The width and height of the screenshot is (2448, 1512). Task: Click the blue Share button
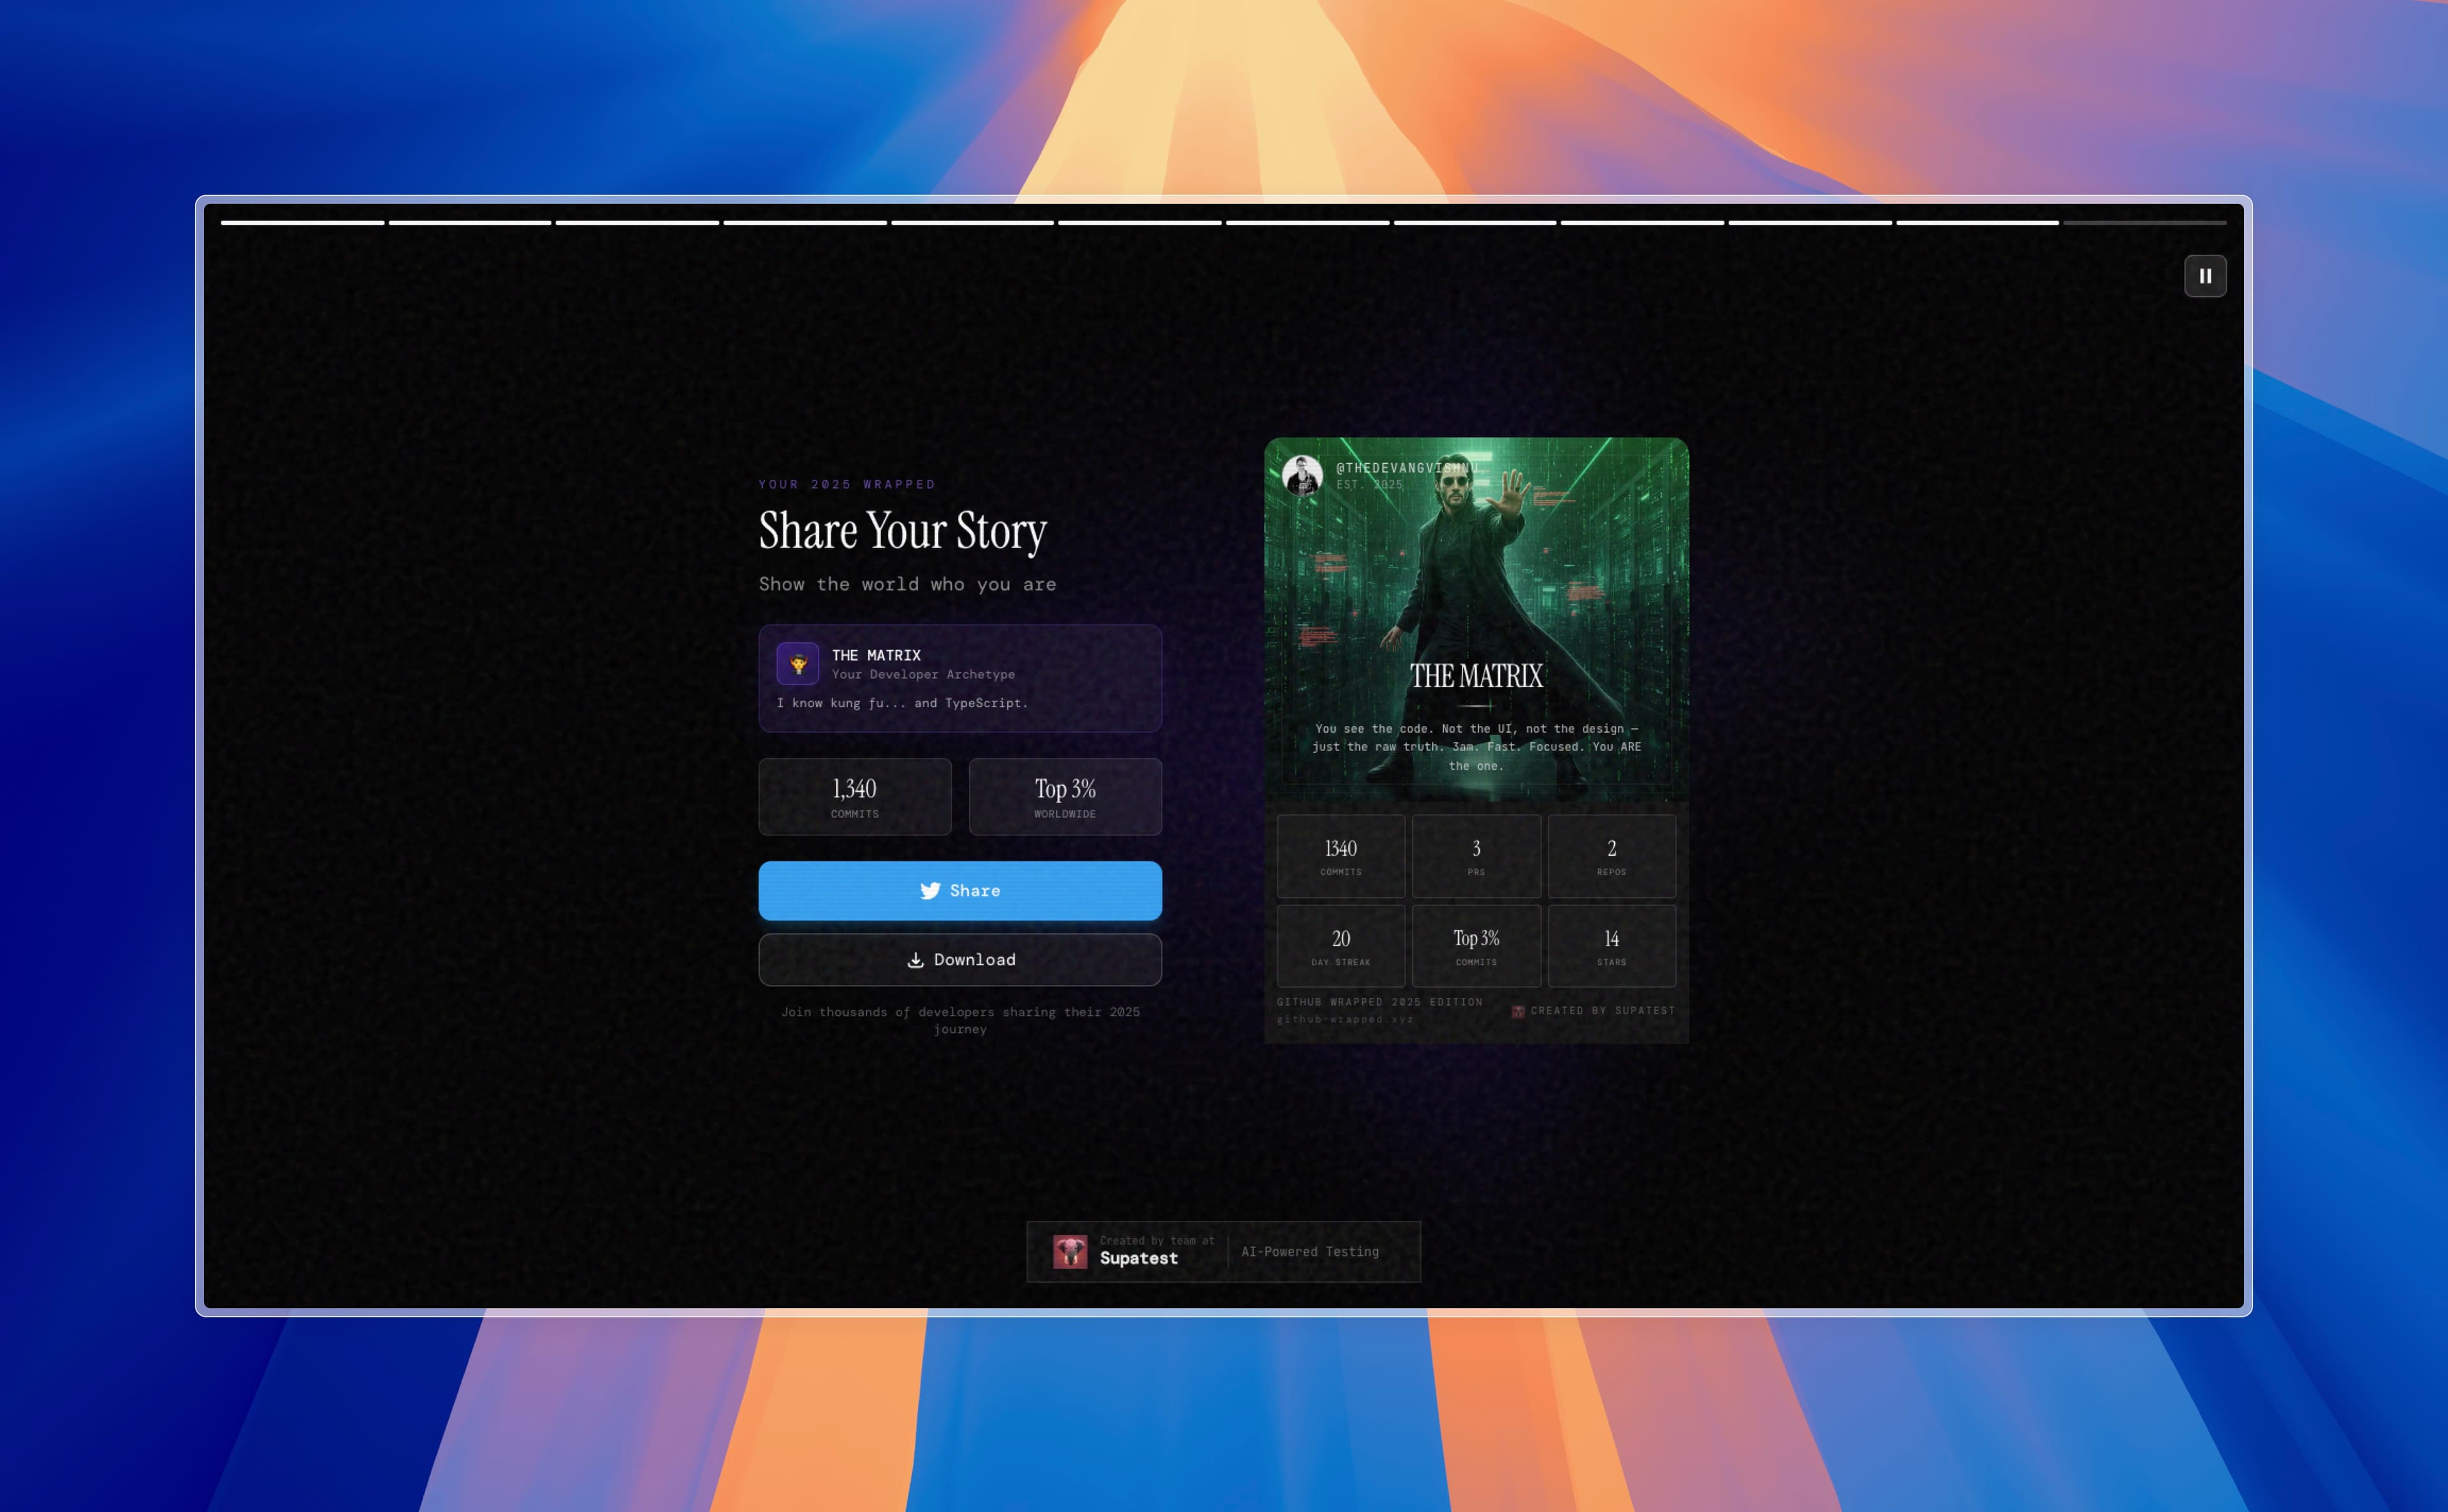tap(959, 891)
